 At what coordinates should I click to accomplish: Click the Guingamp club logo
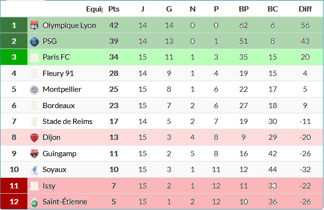(34, 154)
